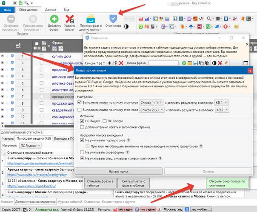257x212 pixels.
Task: Click the red 'Mi' Mail.ru icon
Action: [x=200, y=26]
